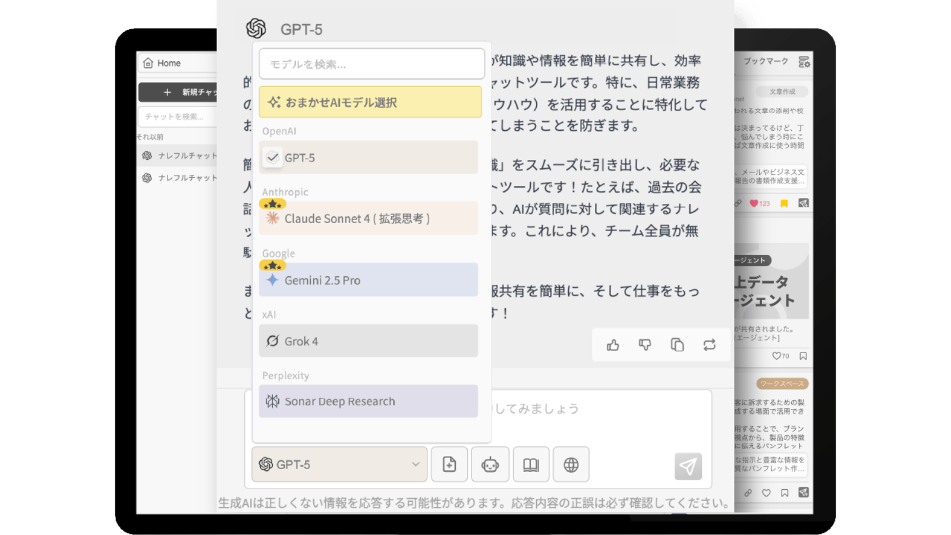Image resolution: width=951 pixels, height=535 pixels.
Task: Copy link icon on 文章作成 card
Action: (x=738, y=203)
